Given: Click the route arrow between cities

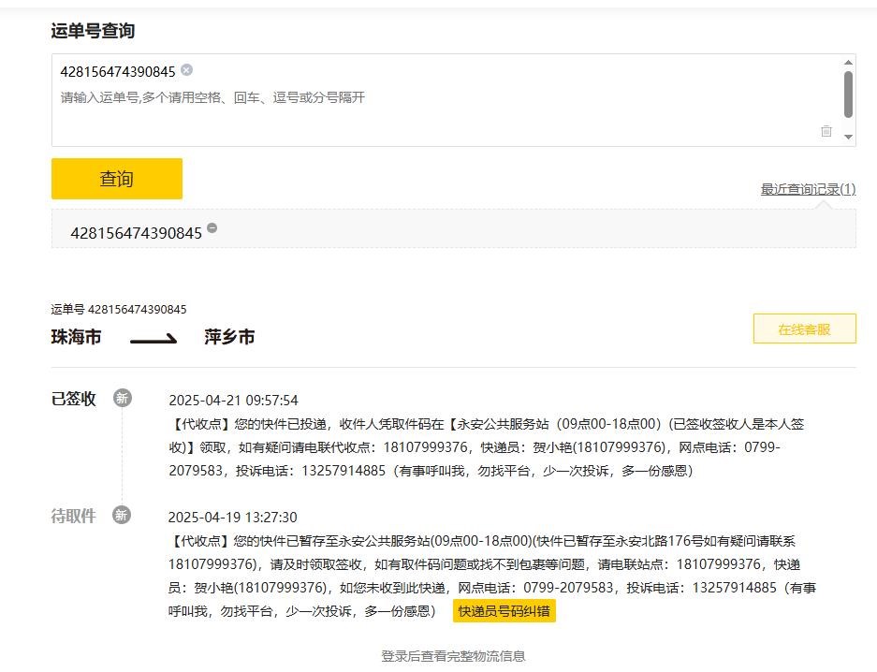Looking at the screenshot, I should [x=153, y=339].
